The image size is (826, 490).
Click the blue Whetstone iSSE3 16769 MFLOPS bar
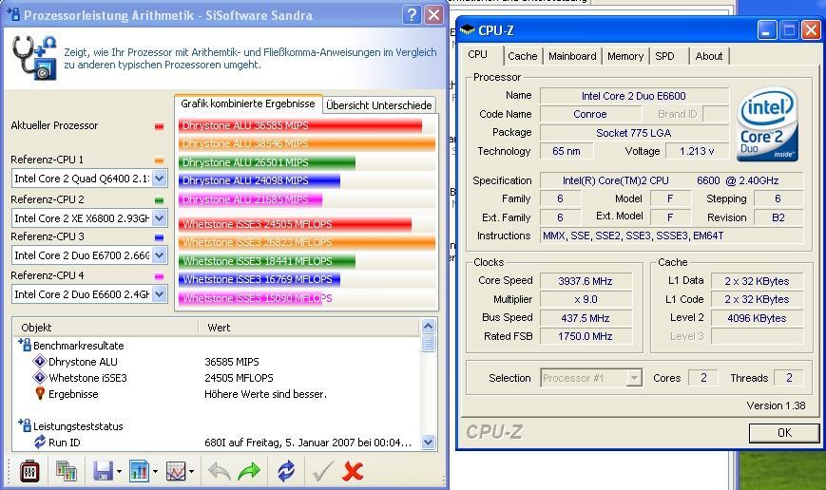pos(259,279)
